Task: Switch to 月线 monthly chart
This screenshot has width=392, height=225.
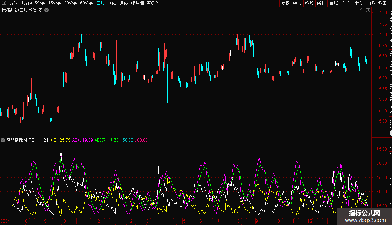Action: point(124,3)
